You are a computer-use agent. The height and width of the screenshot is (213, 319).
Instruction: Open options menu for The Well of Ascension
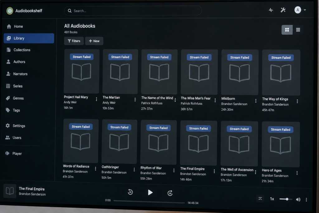255,172
